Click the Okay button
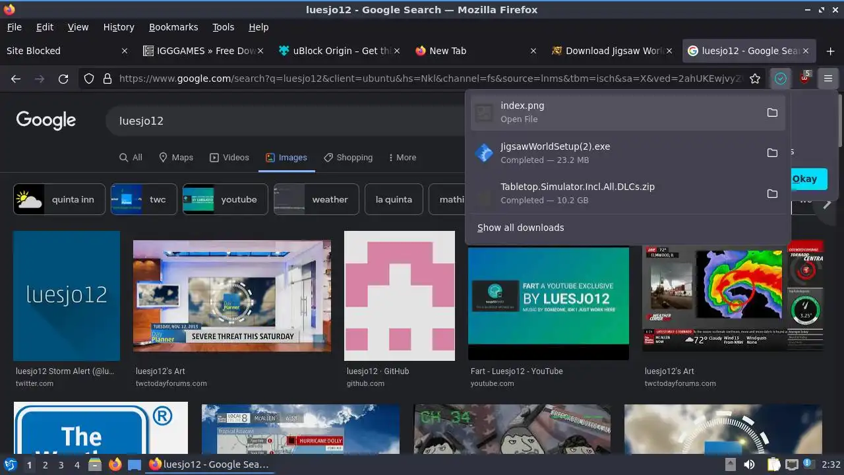The image size is (844, 475). coord(804,179)
